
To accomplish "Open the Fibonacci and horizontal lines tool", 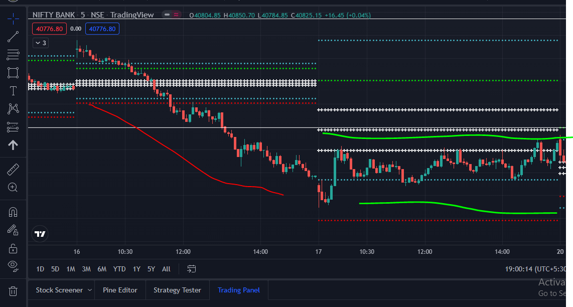I will (x=13, y=55).
